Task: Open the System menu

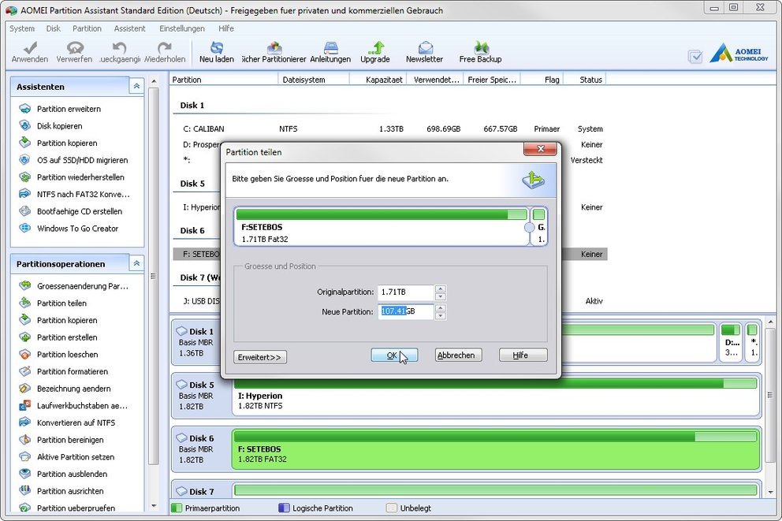Action: pyautogui.click(x=22, y=28)
